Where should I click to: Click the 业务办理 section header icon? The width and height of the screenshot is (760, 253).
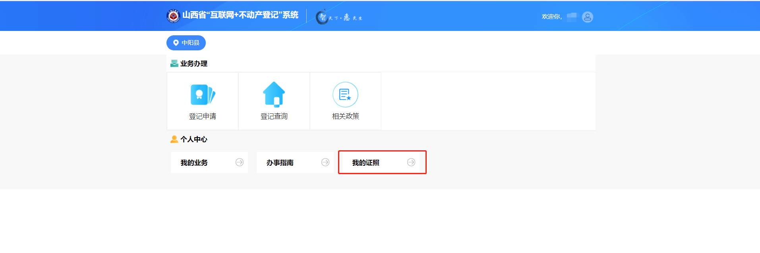(174, 63)
